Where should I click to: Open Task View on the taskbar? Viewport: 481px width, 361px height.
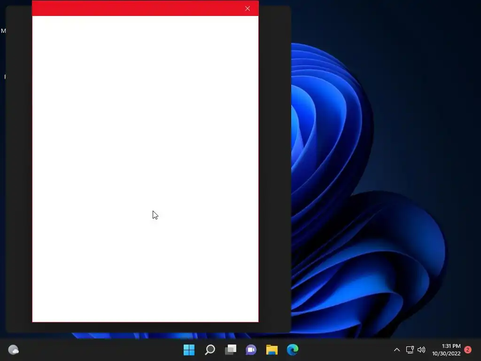point(231,350)
